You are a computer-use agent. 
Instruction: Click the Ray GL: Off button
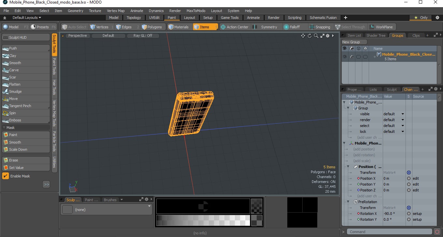(x=143, y=36)
